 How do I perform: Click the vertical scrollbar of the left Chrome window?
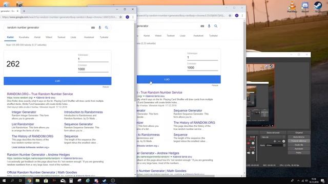135,62
